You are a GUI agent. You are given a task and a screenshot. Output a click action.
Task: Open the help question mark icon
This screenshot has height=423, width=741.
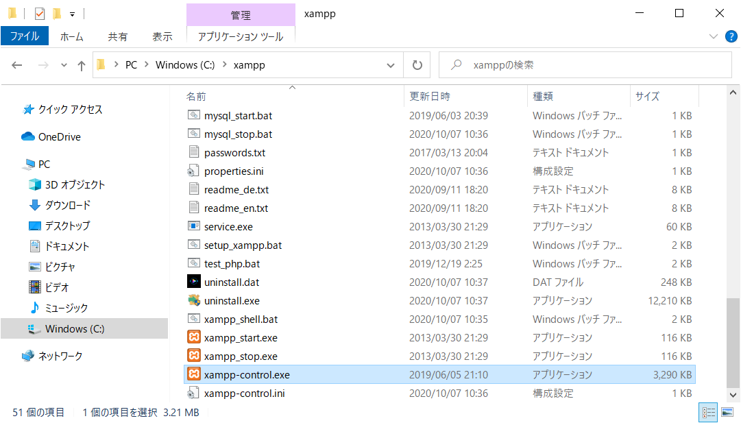(731, 36)
